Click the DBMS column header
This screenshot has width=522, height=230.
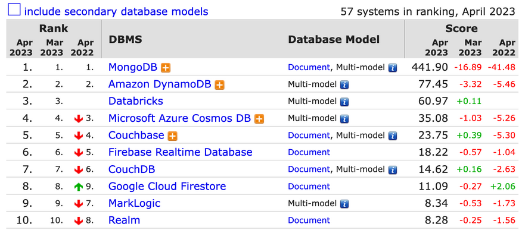(x=125, y=39)
